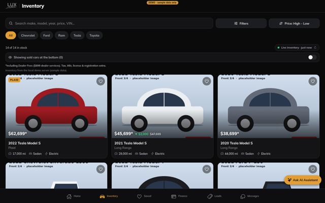
Task: Click the 44,000 mi mileage
Action: 230,154
